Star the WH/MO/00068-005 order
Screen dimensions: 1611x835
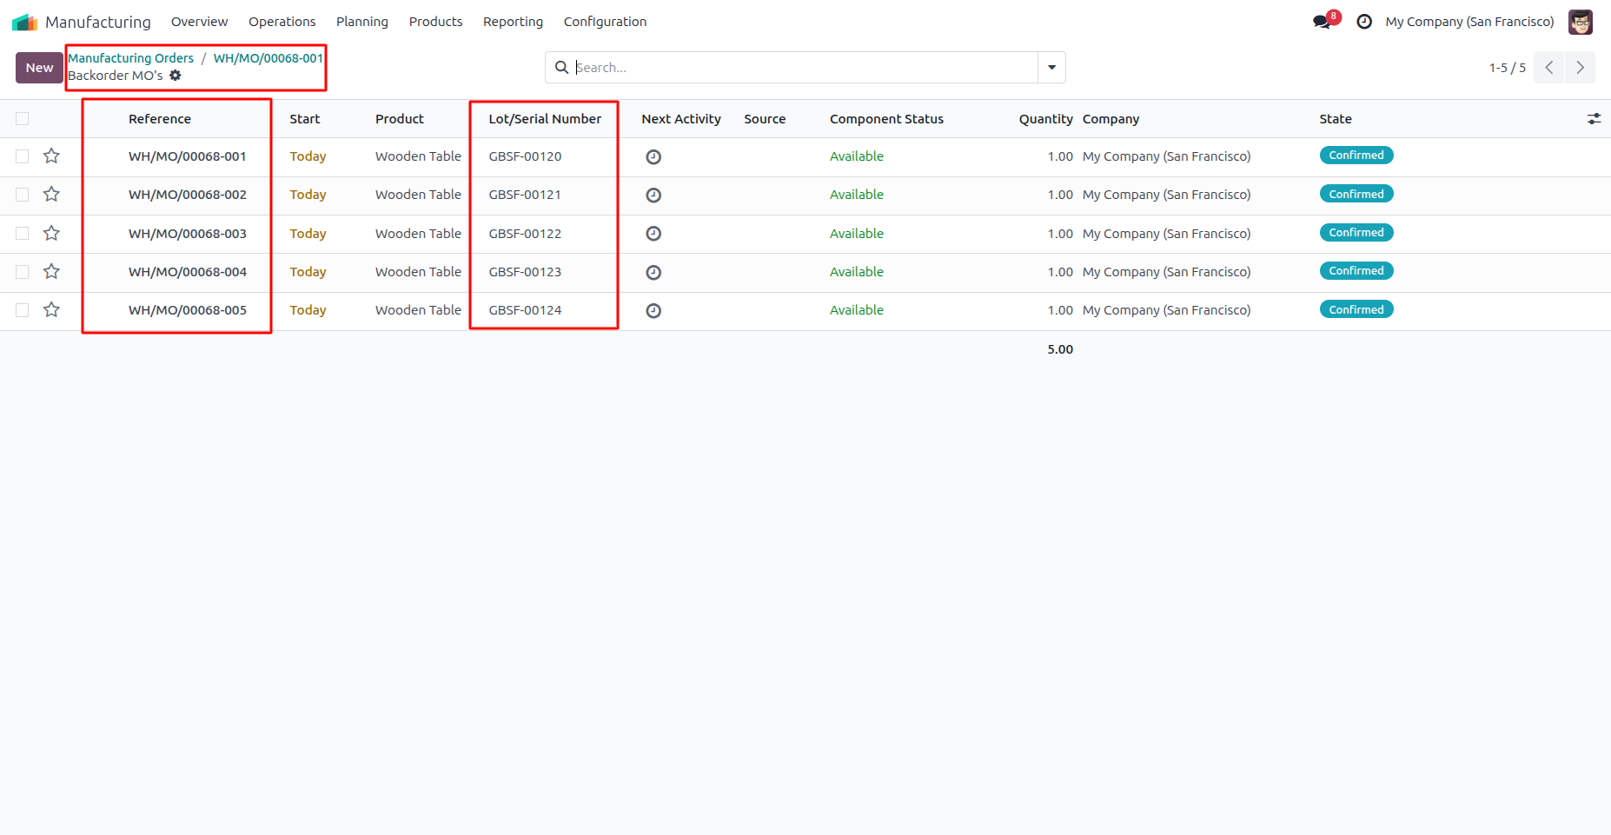click(x=52, y=310)
